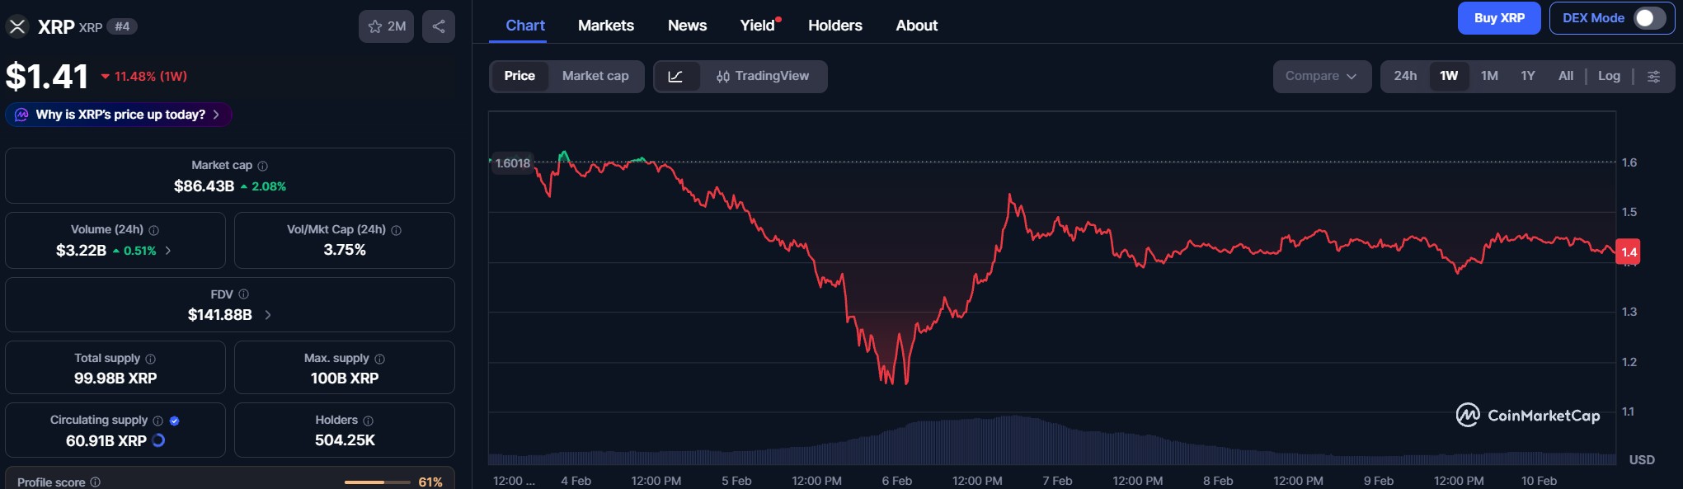Click the 99.98B XRP total supply value
This screenshot has height=489, width=1683.
tap(115, 379)
